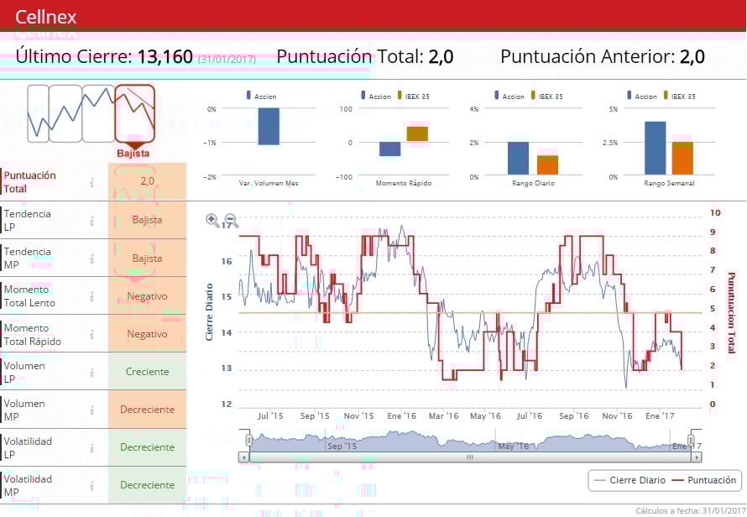
Task: Click the zoom in magnifier icon
Action: coord(212,220)
